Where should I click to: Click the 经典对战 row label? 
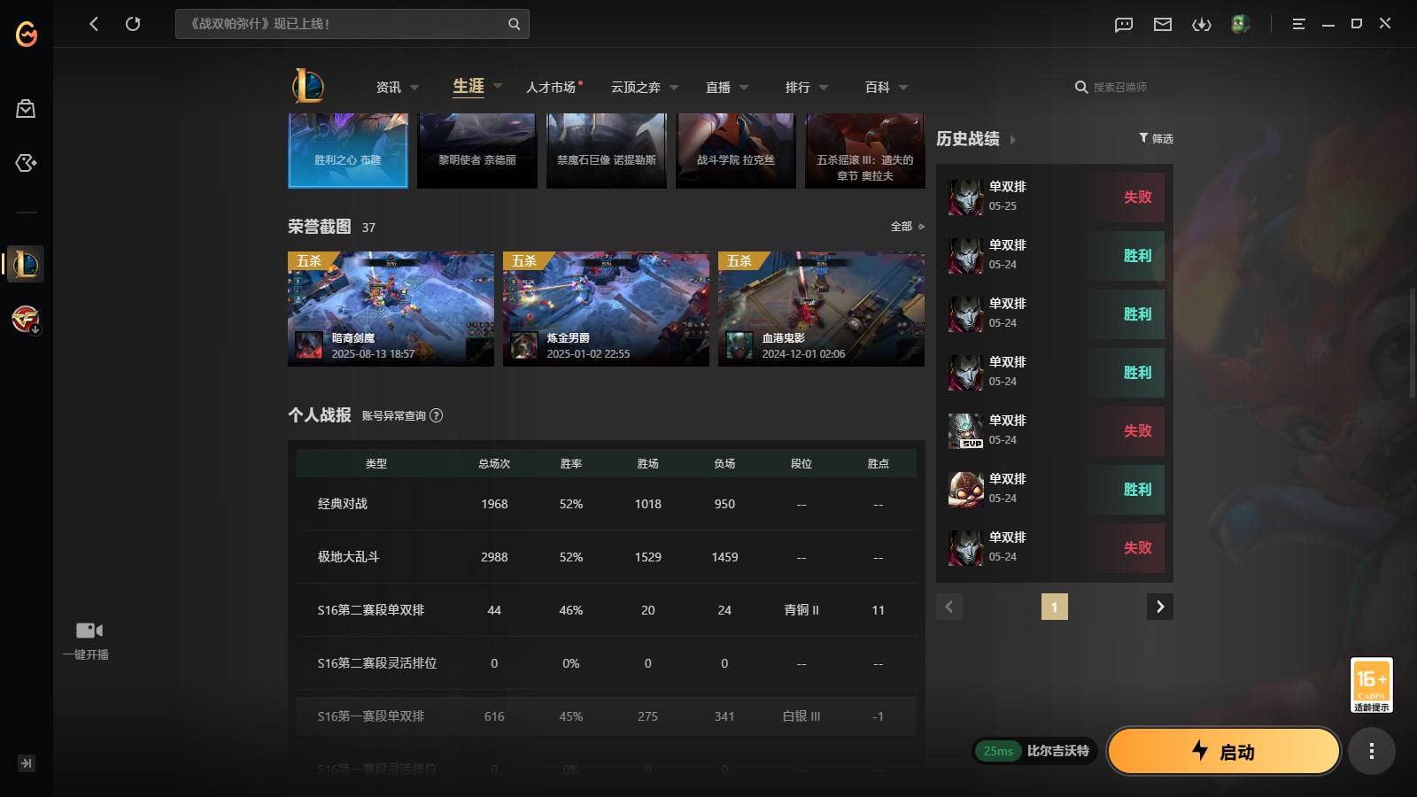pos(343,504)
